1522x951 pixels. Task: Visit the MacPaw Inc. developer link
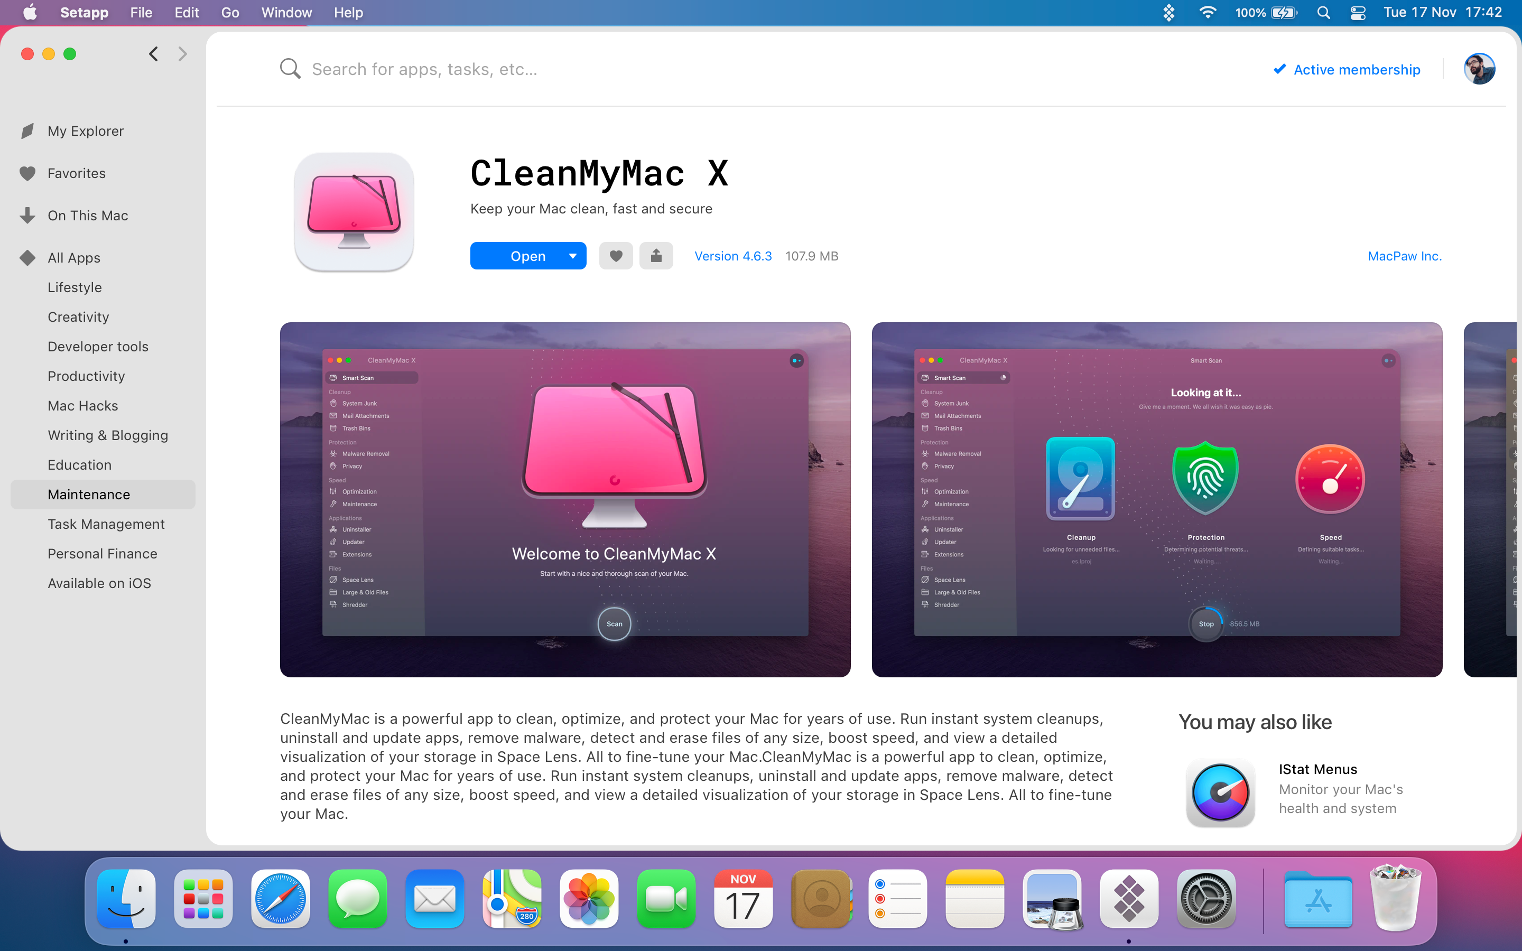click(x=1404, y=256)
